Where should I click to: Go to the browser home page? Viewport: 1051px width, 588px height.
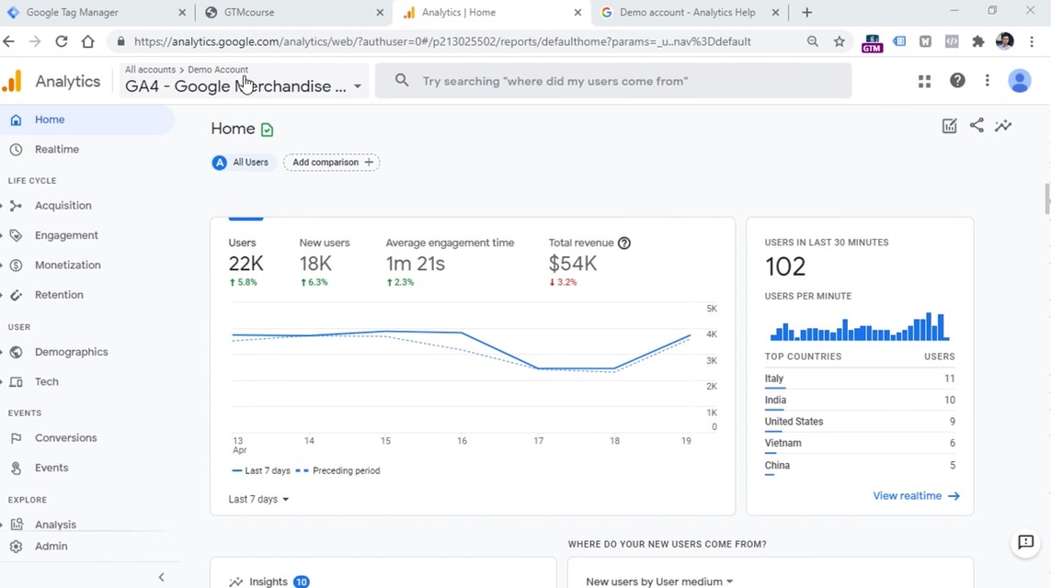coord(87,41)
